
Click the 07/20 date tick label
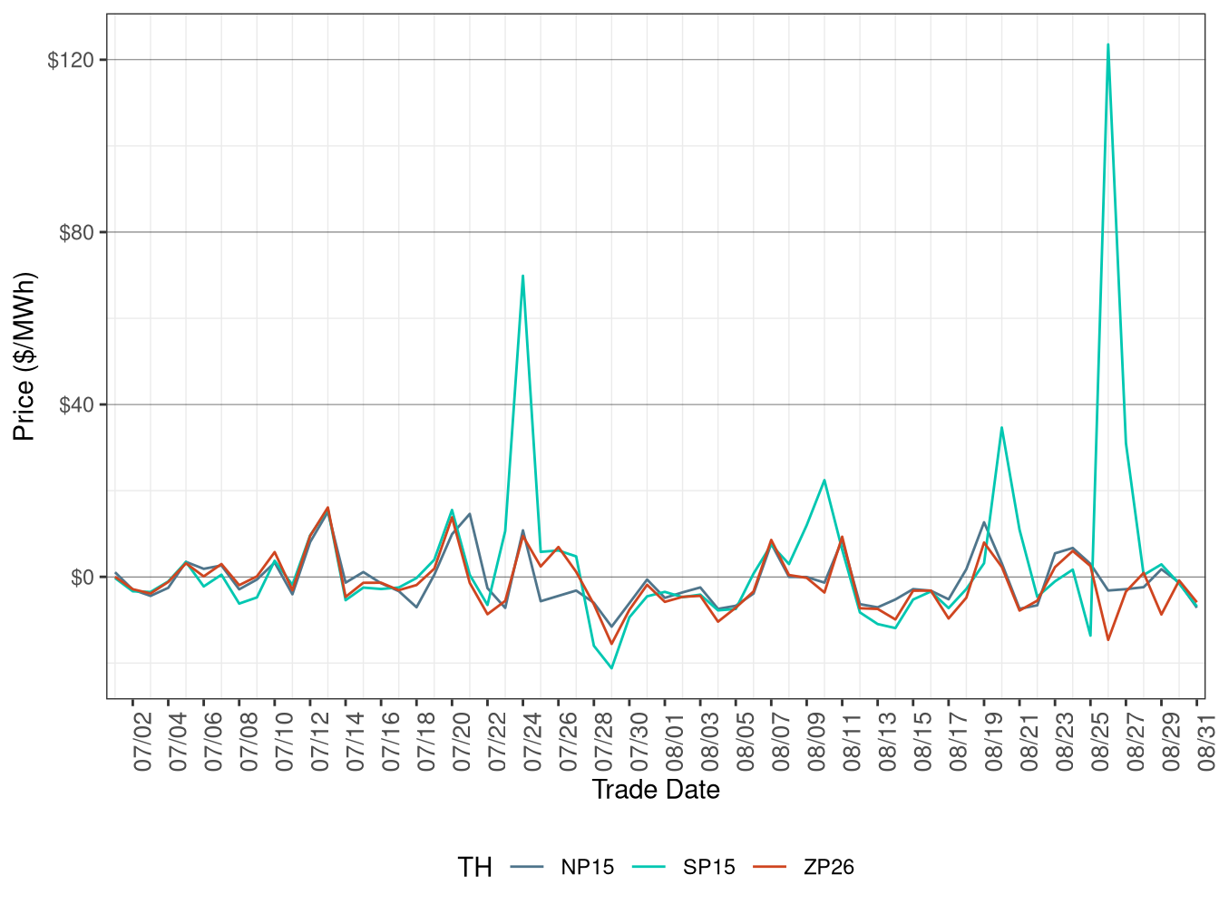point(462,741)
